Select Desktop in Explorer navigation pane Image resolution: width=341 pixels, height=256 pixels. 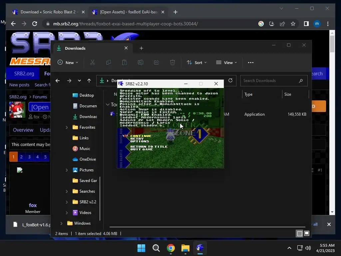click(83, 95)
